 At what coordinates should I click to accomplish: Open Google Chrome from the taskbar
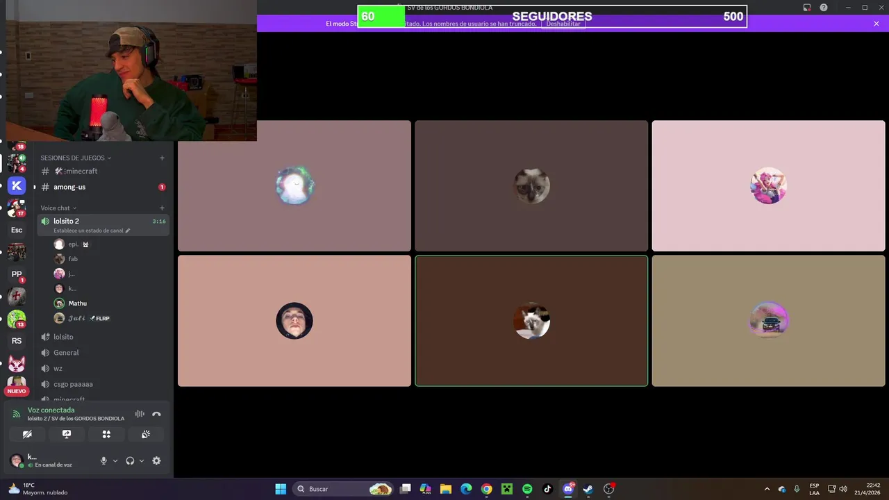[x=487, y=489]
